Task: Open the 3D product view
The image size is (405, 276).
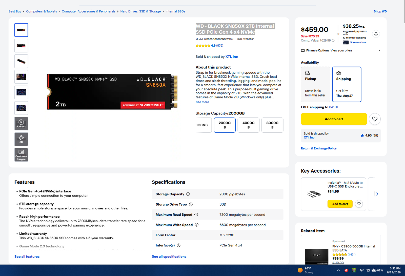Action: pyautogui.click(x=21, y=139)
